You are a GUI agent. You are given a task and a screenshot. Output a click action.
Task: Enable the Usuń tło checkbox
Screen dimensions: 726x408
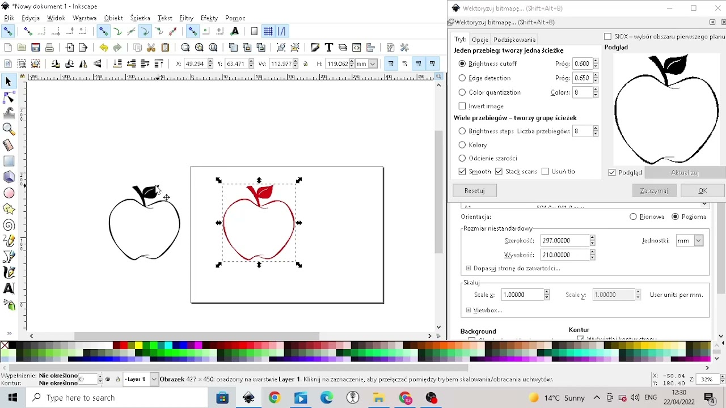545,171
